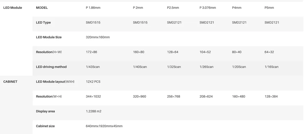
Task: Click the P 3.076mm model header
Action: pyautogui.click(x=208, y=8)
